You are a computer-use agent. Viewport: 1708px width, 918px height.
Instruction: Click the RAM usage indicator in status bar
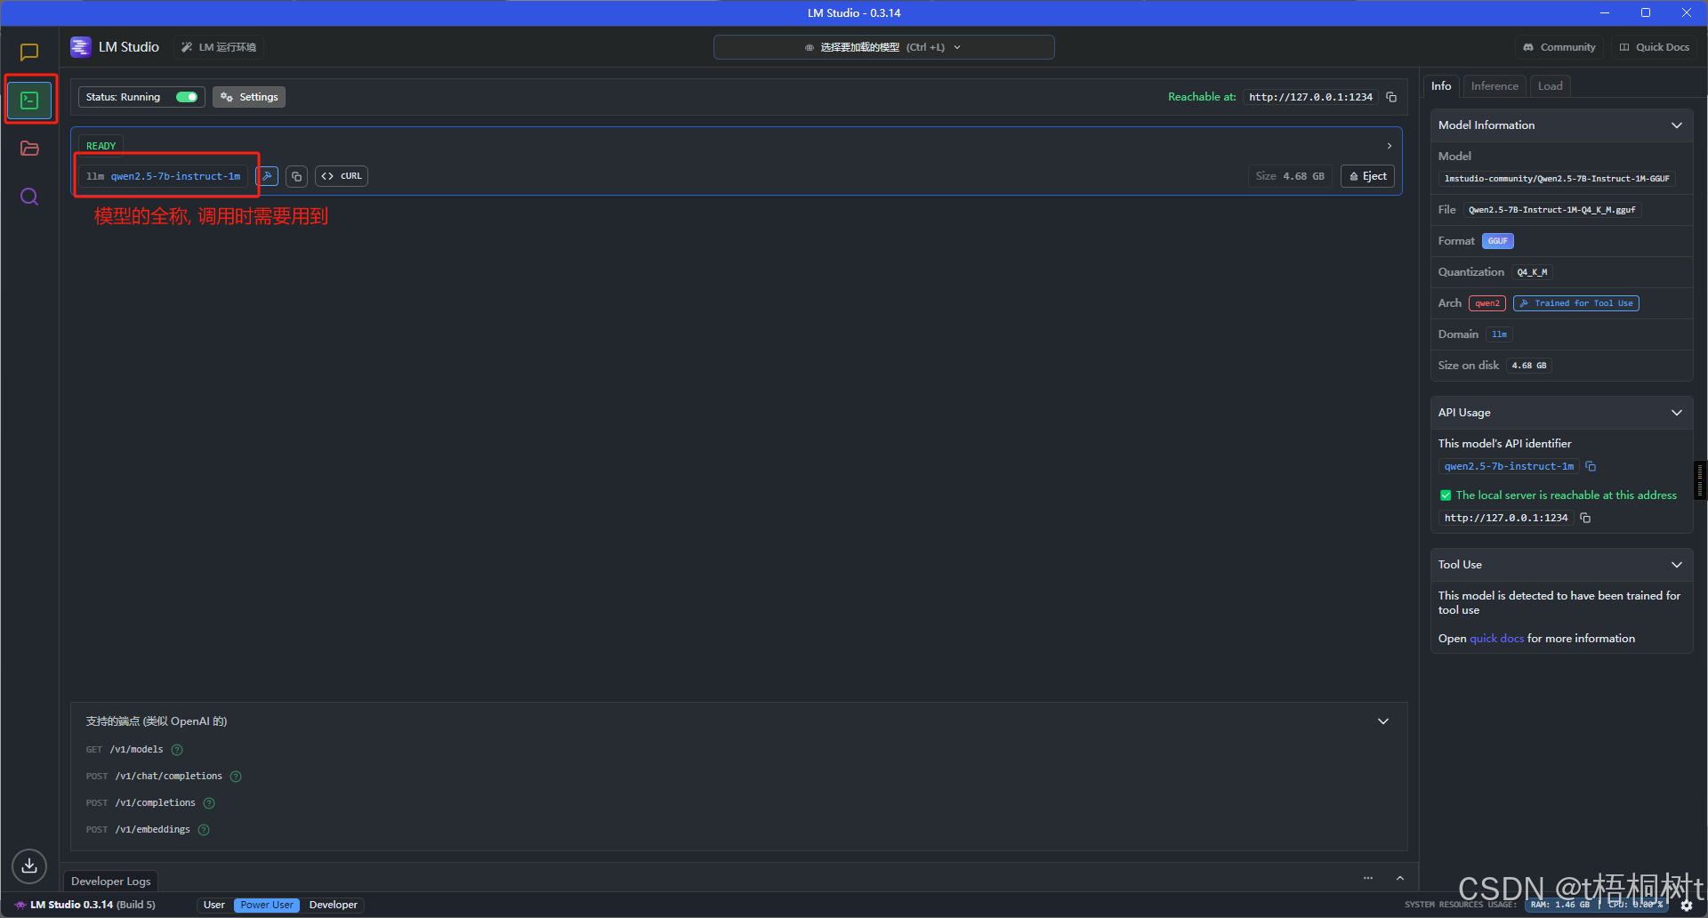click(x=1560, y=905)
